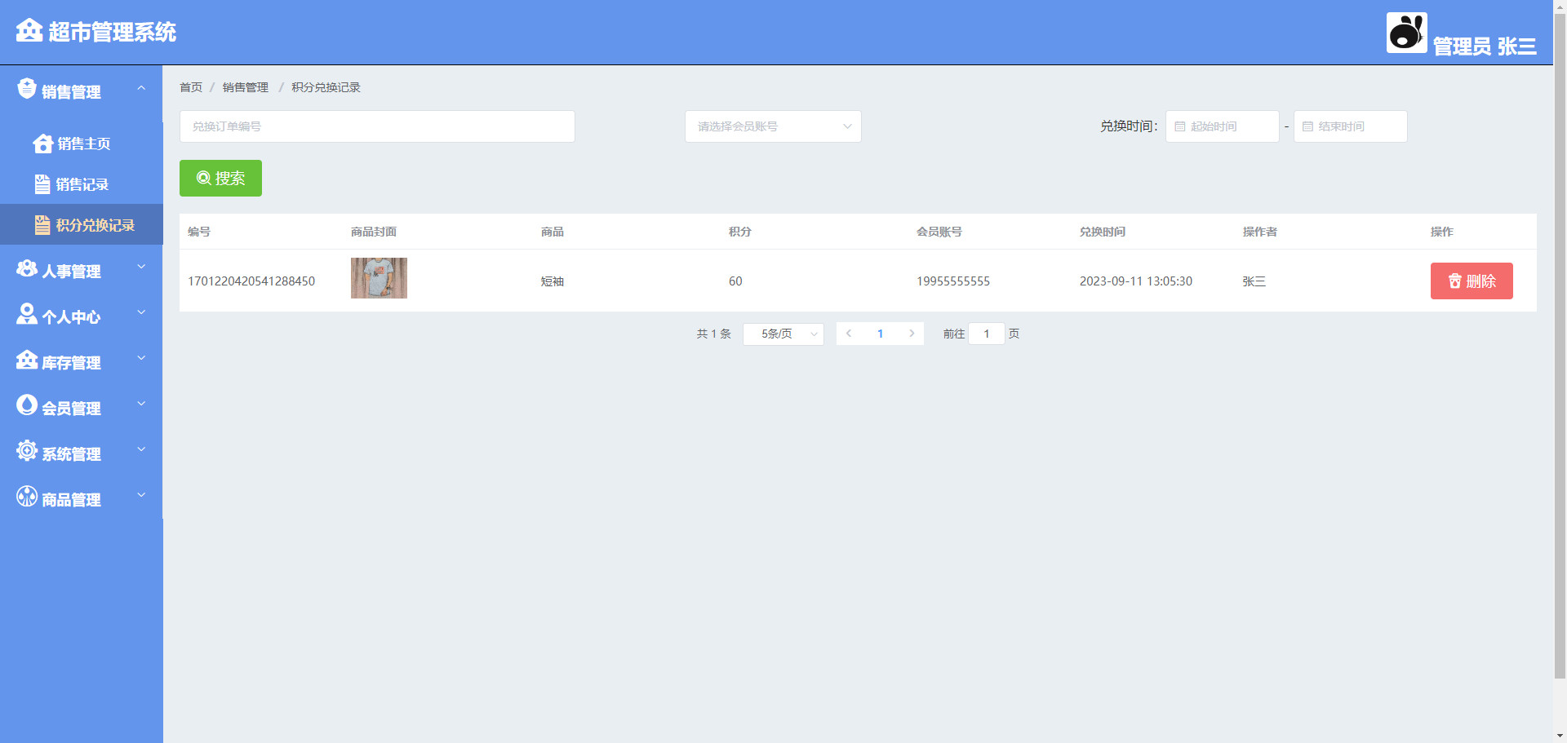The height and width of the screenshot is (743, 1567).
Task: Click member account 19955555555 cell
Action: pos(953,281)
